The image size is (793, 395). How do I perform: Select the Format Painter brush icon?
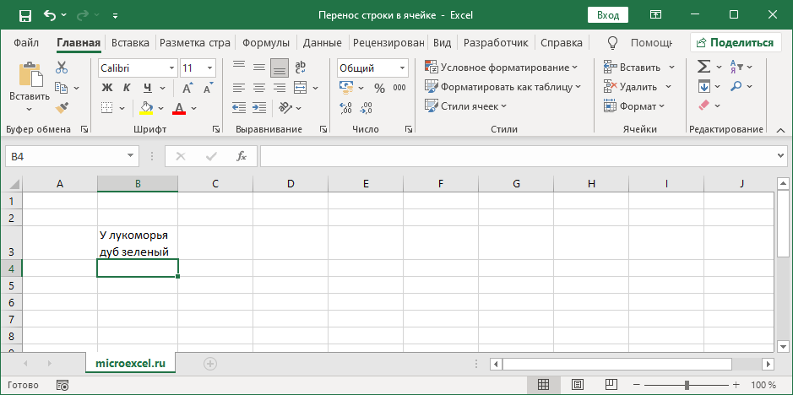(x=62, y=107)
